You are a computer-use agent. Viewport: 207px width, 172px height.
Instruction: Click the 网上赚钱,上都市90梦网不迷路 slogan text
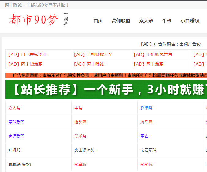pos(37,5)
